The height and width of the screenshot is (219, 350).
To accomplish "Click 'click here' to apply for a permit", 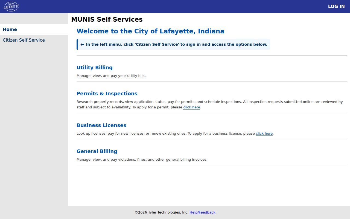I will pos(192,107).
